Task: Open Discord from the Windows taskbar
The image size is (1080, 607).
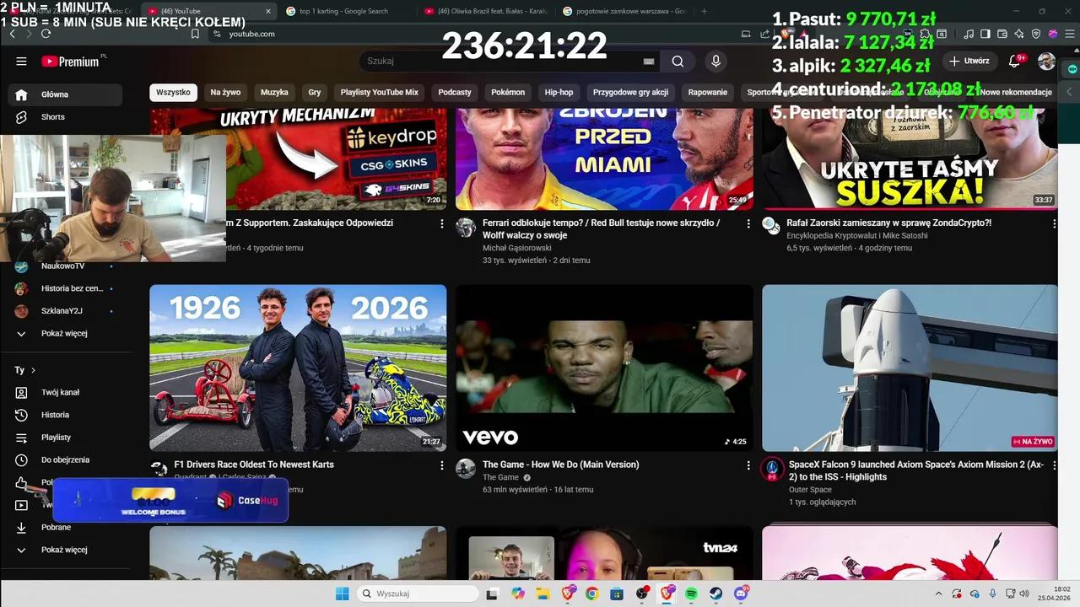Action: (741, 594)
